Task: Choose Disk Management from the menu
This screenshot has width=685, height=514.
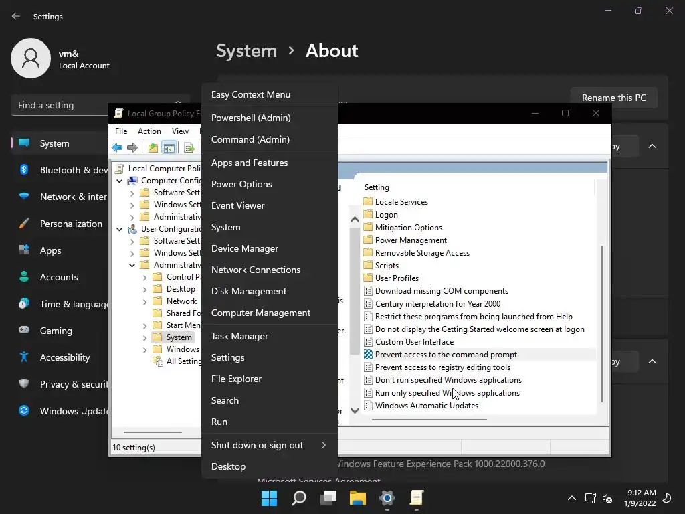Action: click(269, 291)
